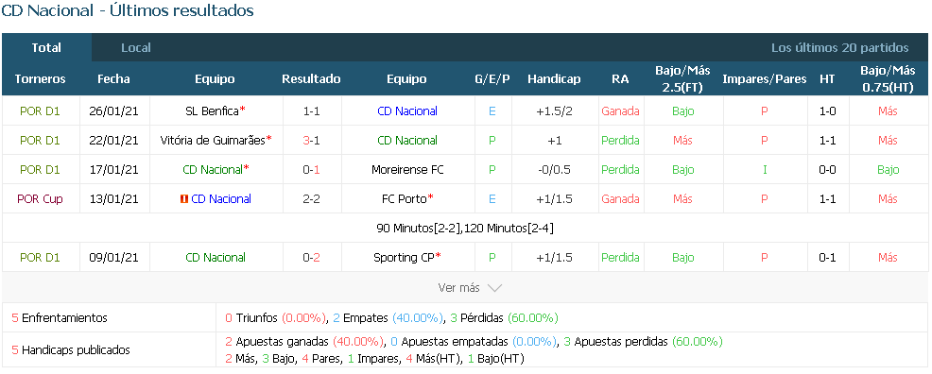Click the Impares/Pares column header

point(765,79)
